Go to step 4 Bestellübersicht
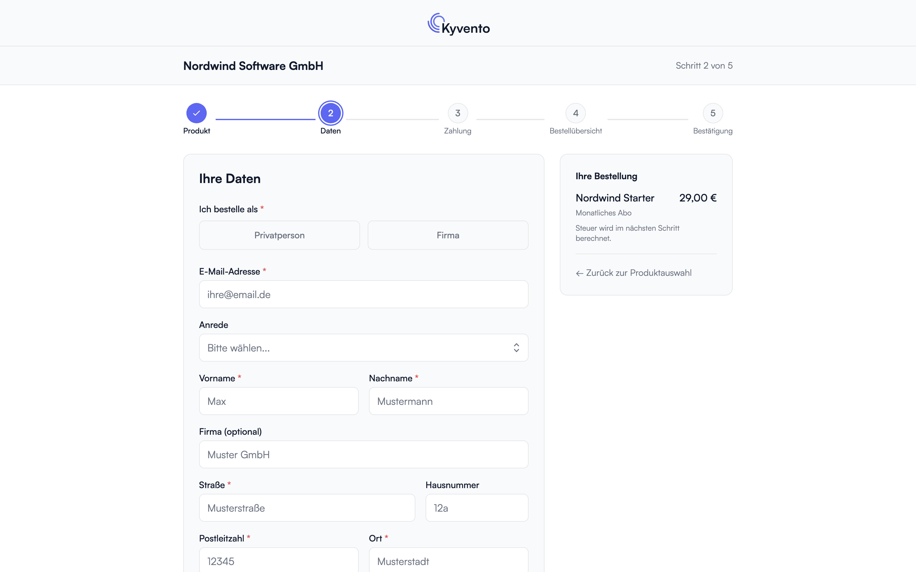916x572 pixels. click(575, 113)
